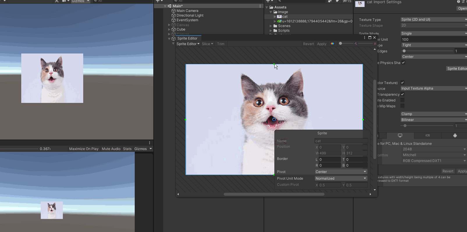Toggle Alpha Is Transparency checkbox
Viewport: 467px width, 232px height.
(402, 94)
